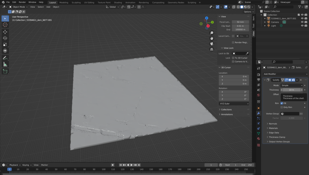
Task: Select the Scale tool in toolbar
Action: (x=5, y=44)
